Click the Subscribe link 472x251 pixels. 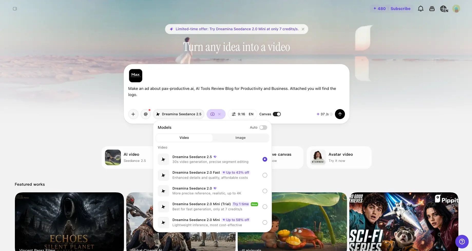click(400, 9)
